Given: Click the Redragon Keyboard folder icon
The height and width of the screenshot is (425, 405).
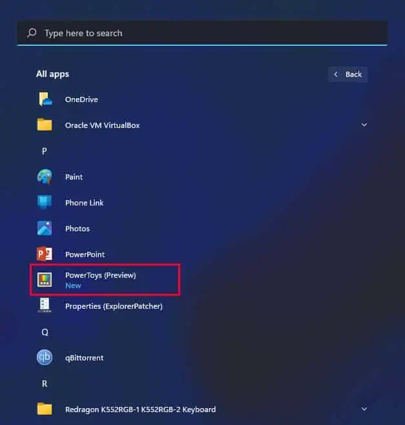Looking at the screenshot, I should point(45,409).
